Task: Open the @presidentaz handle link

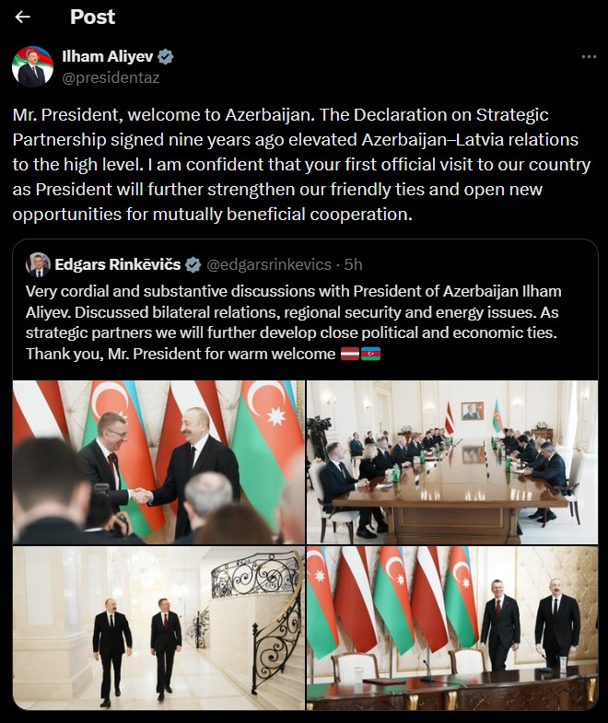Action: [x=111, y=77]
